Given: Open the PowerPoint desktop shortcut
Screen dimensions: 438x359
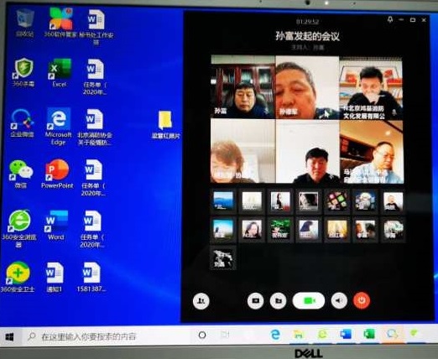Looking at the screenshot, I should [57, 174].
